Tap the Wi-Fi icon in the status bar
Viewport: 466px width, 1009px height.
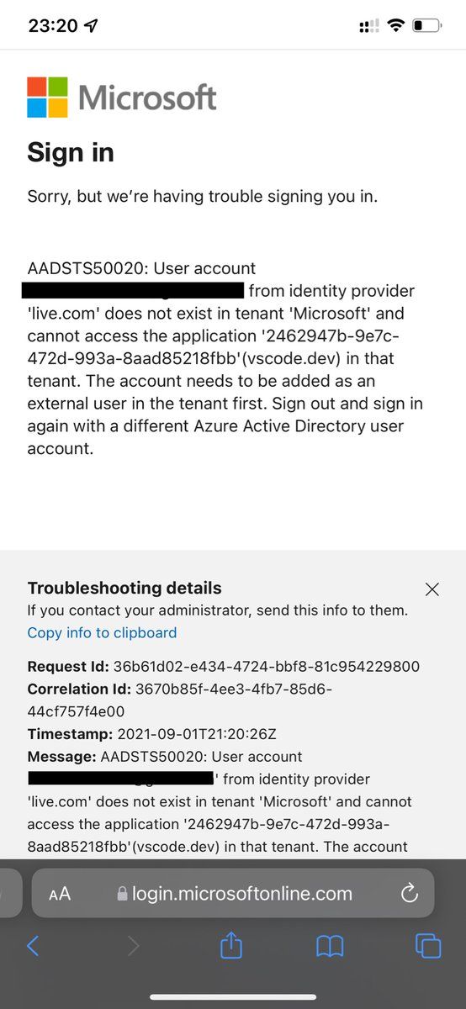(395, 26)
